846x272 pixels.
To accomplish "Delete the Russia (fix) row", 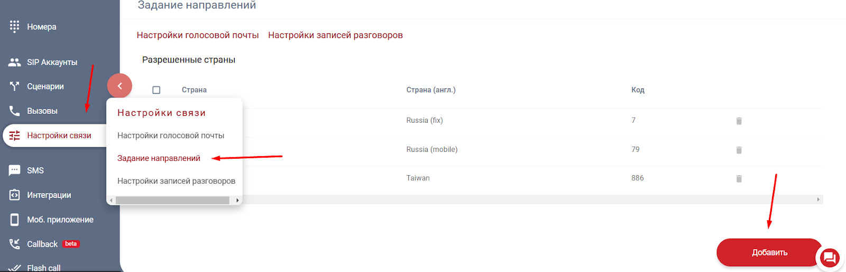I will [739, 121].
